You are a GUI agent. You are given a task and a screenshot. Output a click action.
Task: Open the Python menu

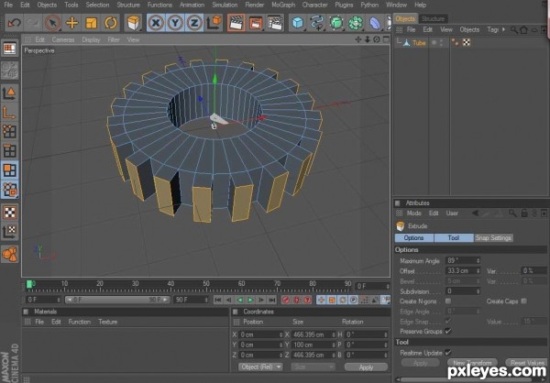point(369,5)
